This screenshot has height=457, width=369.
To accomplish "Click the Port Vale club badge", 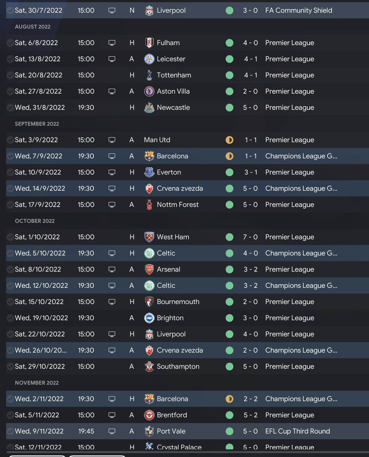I will click(149, 431).
